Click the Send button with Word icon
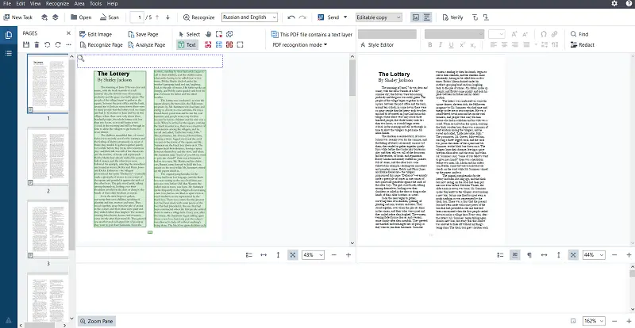This screenshot has height=328, width=635. (329, 17)
